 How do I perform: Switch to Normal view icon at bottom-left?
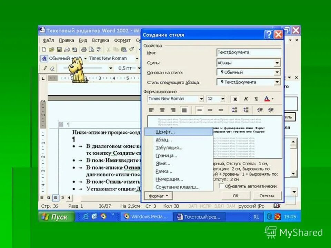pyautogui.click(x=42, y=198)
